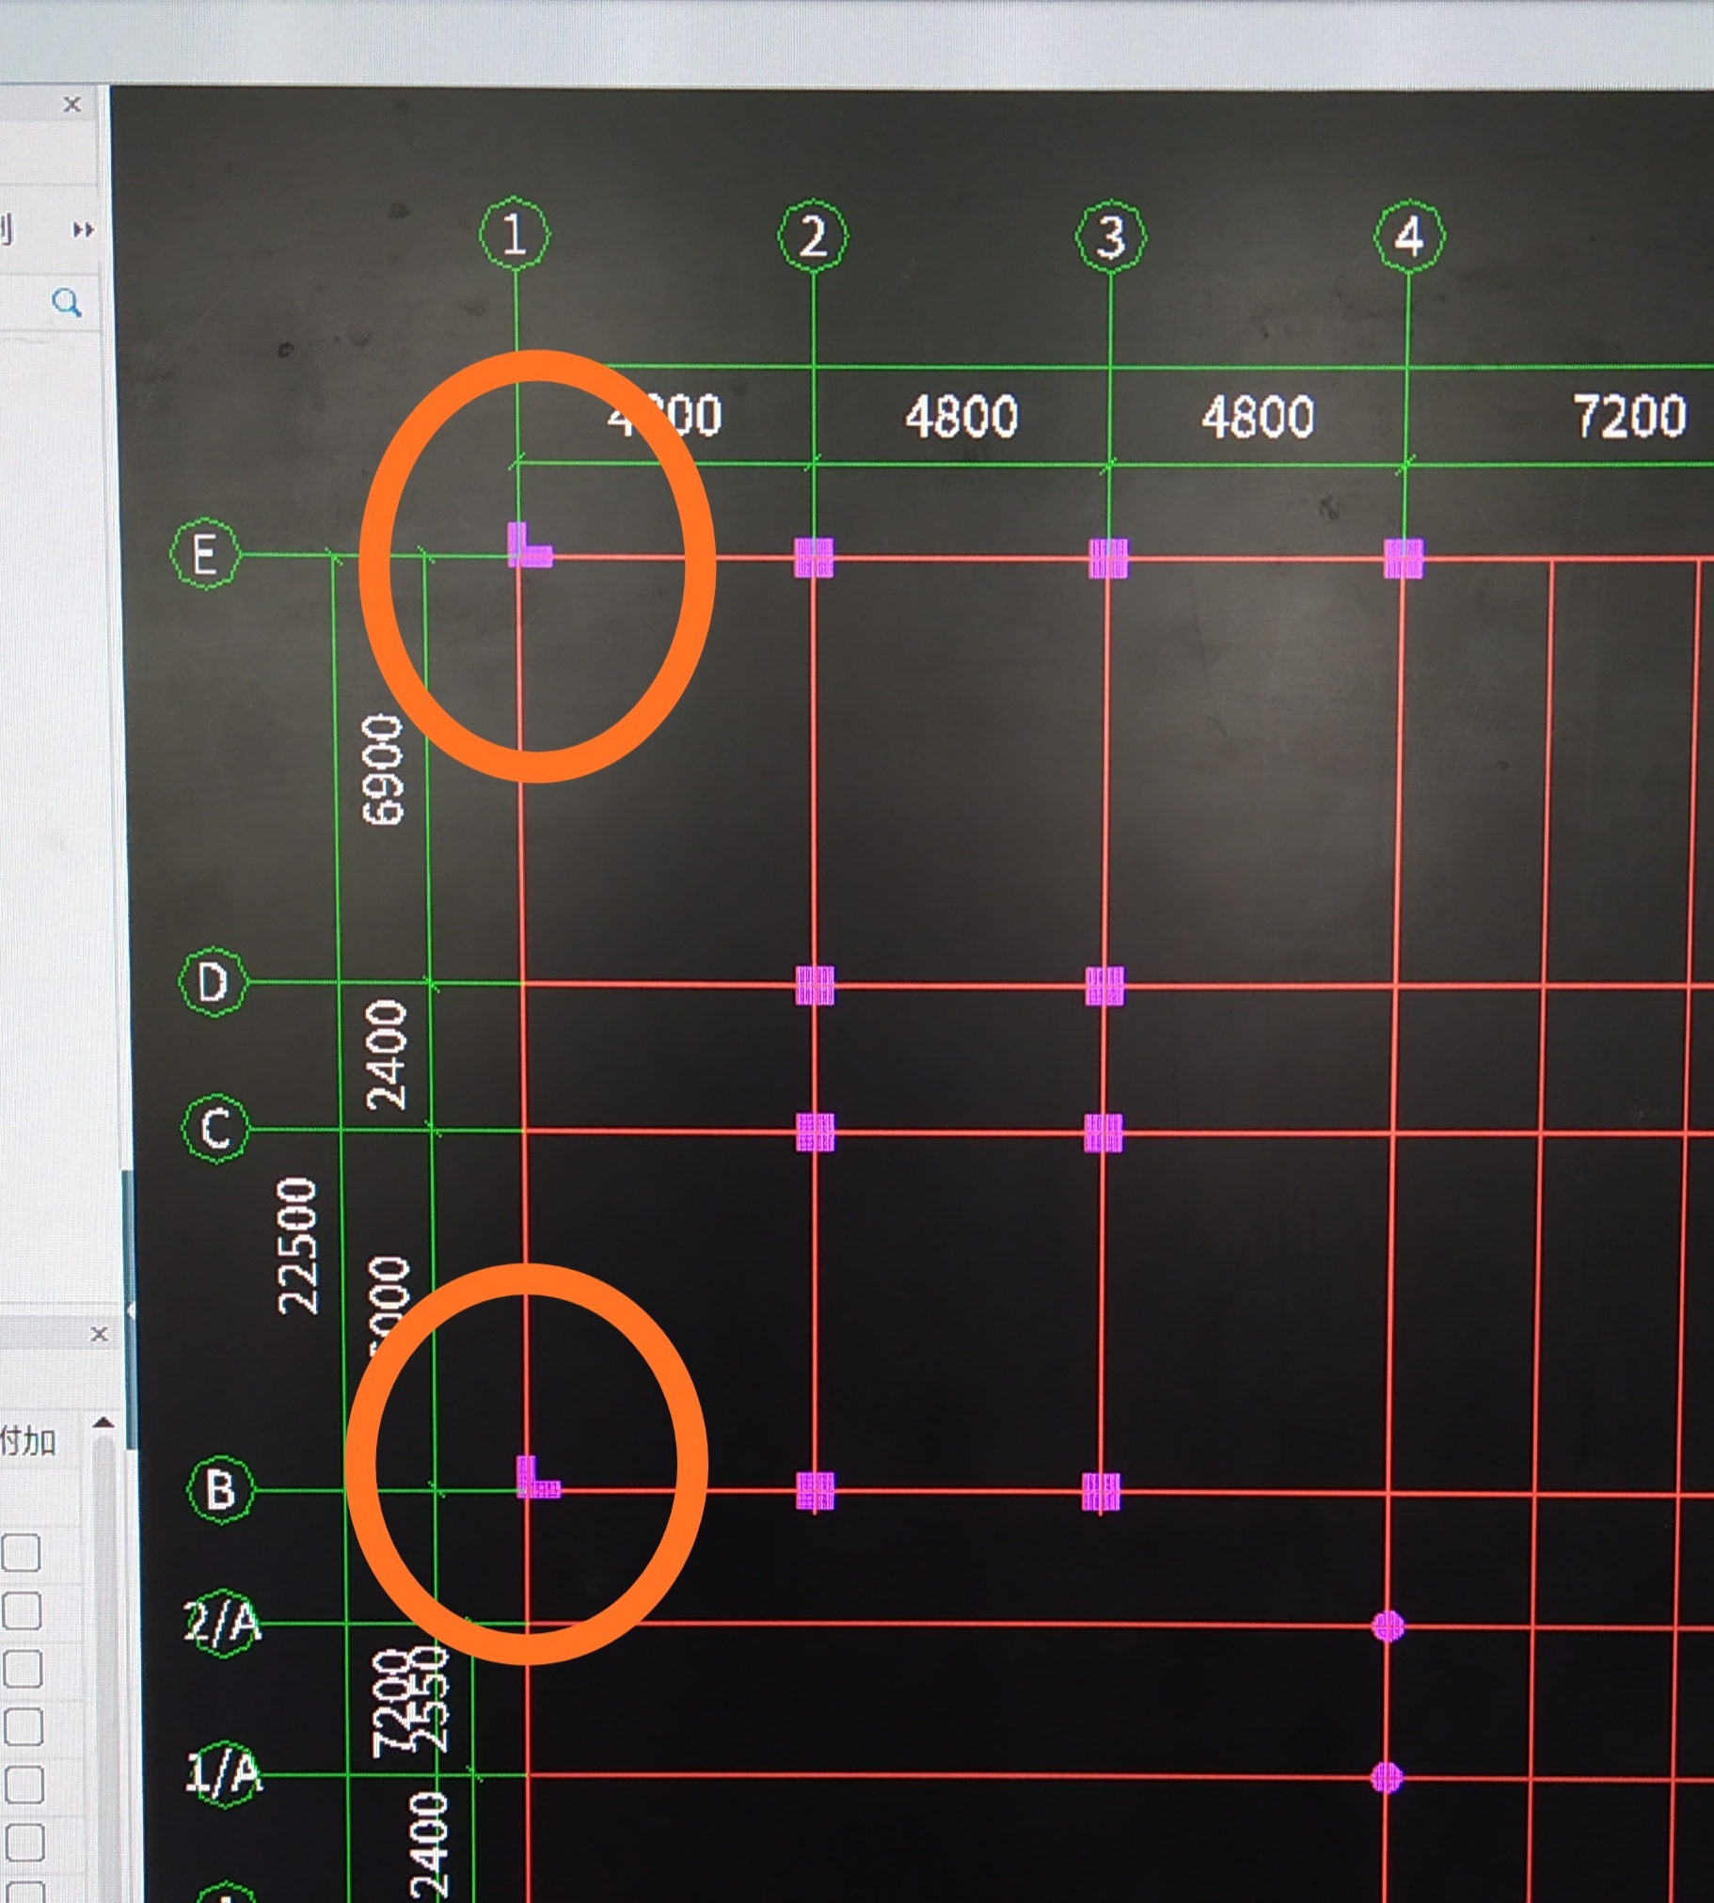
Task: Select the square column at axis E-4
Action: click(x=1404, y=558)
